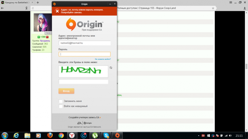Adjust volume via the tray speaker icon
The height and width of the screenshot is (139, 248).
pos(230,136)
